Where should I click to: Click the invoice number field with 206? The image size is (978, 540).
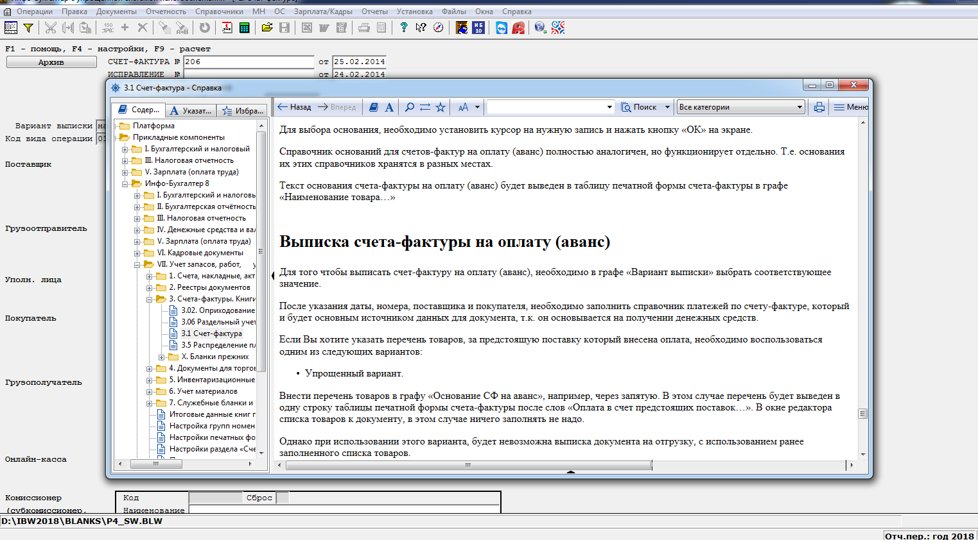pyautogui.click(x=249, y=62)
